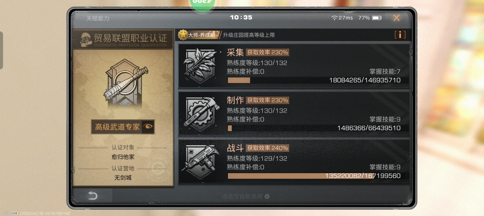Click the 战斗 获取效率 240% tag
This screenshot has width=484, height=216.
[268, 148]
